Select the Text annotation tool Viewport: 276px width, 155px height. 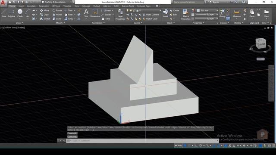[86, 13]
